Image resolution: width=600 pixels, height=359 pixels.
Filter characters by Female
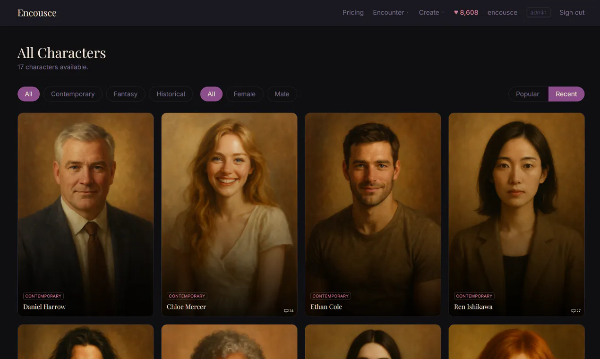[x=245, y=94]
